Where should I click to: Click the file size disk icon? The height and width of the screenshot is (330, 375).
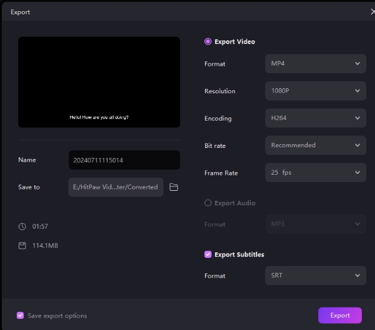click(21, 245)
